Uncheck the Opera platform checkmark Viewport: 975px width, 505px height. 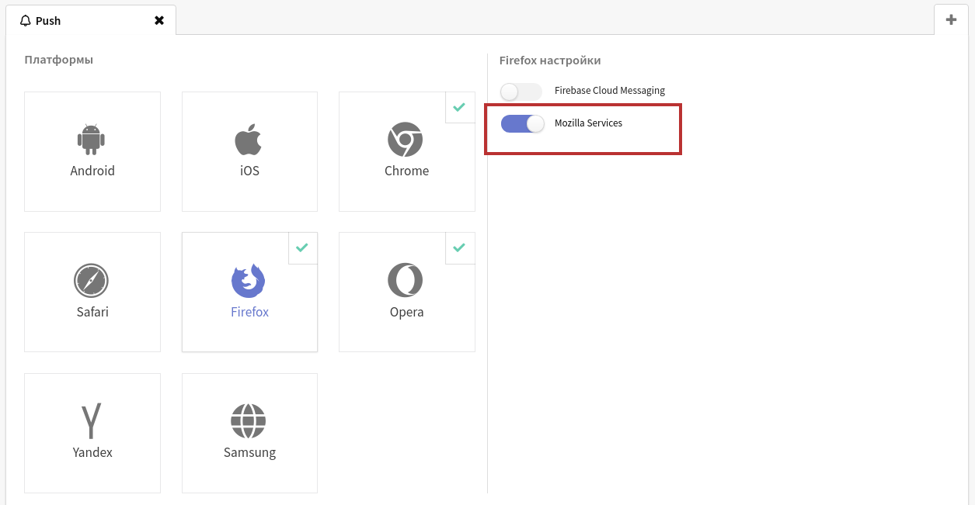point(459,248)
